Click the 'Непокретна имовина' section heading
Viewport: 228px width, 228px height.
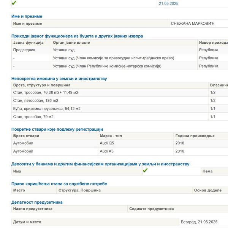(x=59, y=79)
